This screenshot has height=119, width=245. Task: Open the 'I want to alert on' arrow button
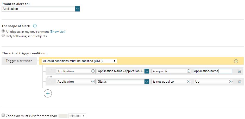[x=77, y=9]
